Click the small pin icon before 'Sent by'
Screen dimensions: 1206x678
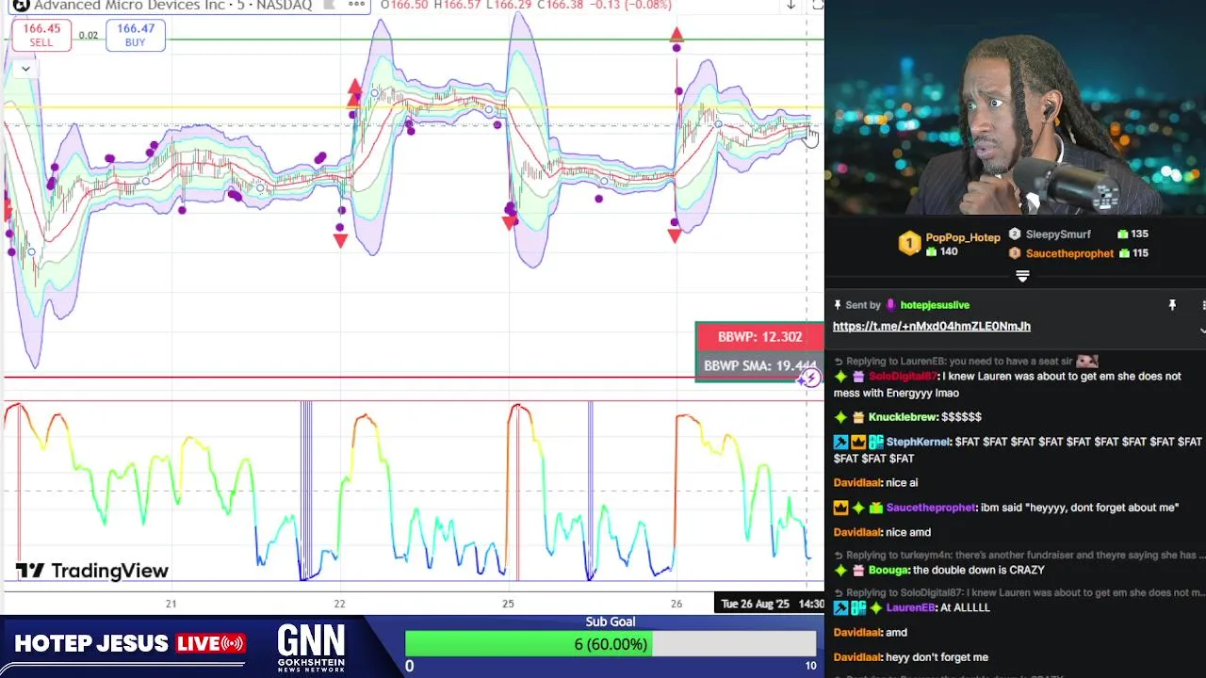[x=837, y=305]
